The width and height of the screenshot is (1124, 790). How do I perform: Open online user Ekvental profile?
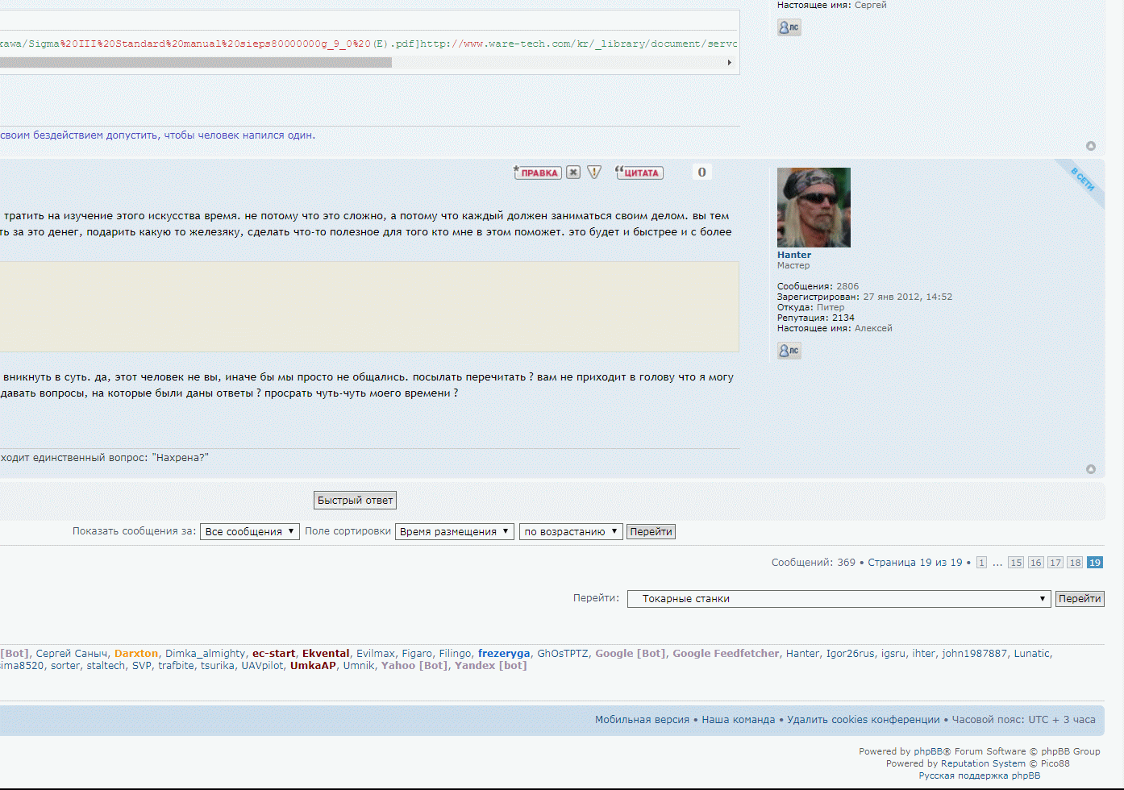pyautogui.click(x=326, y=654)
